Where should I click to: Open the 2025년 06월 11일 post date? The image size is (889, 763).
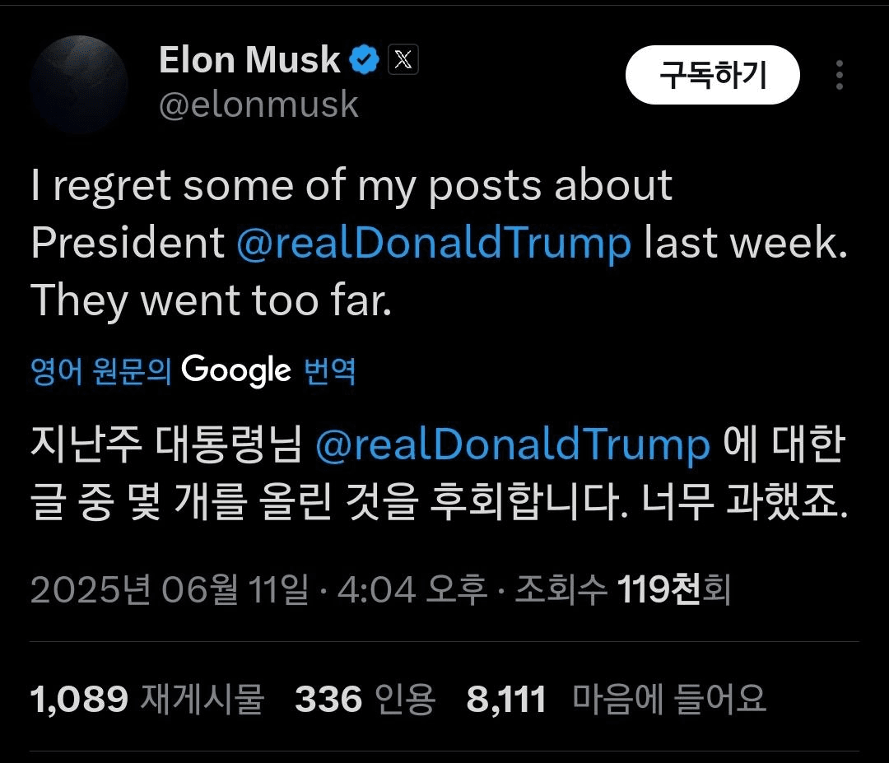(170, 590)
